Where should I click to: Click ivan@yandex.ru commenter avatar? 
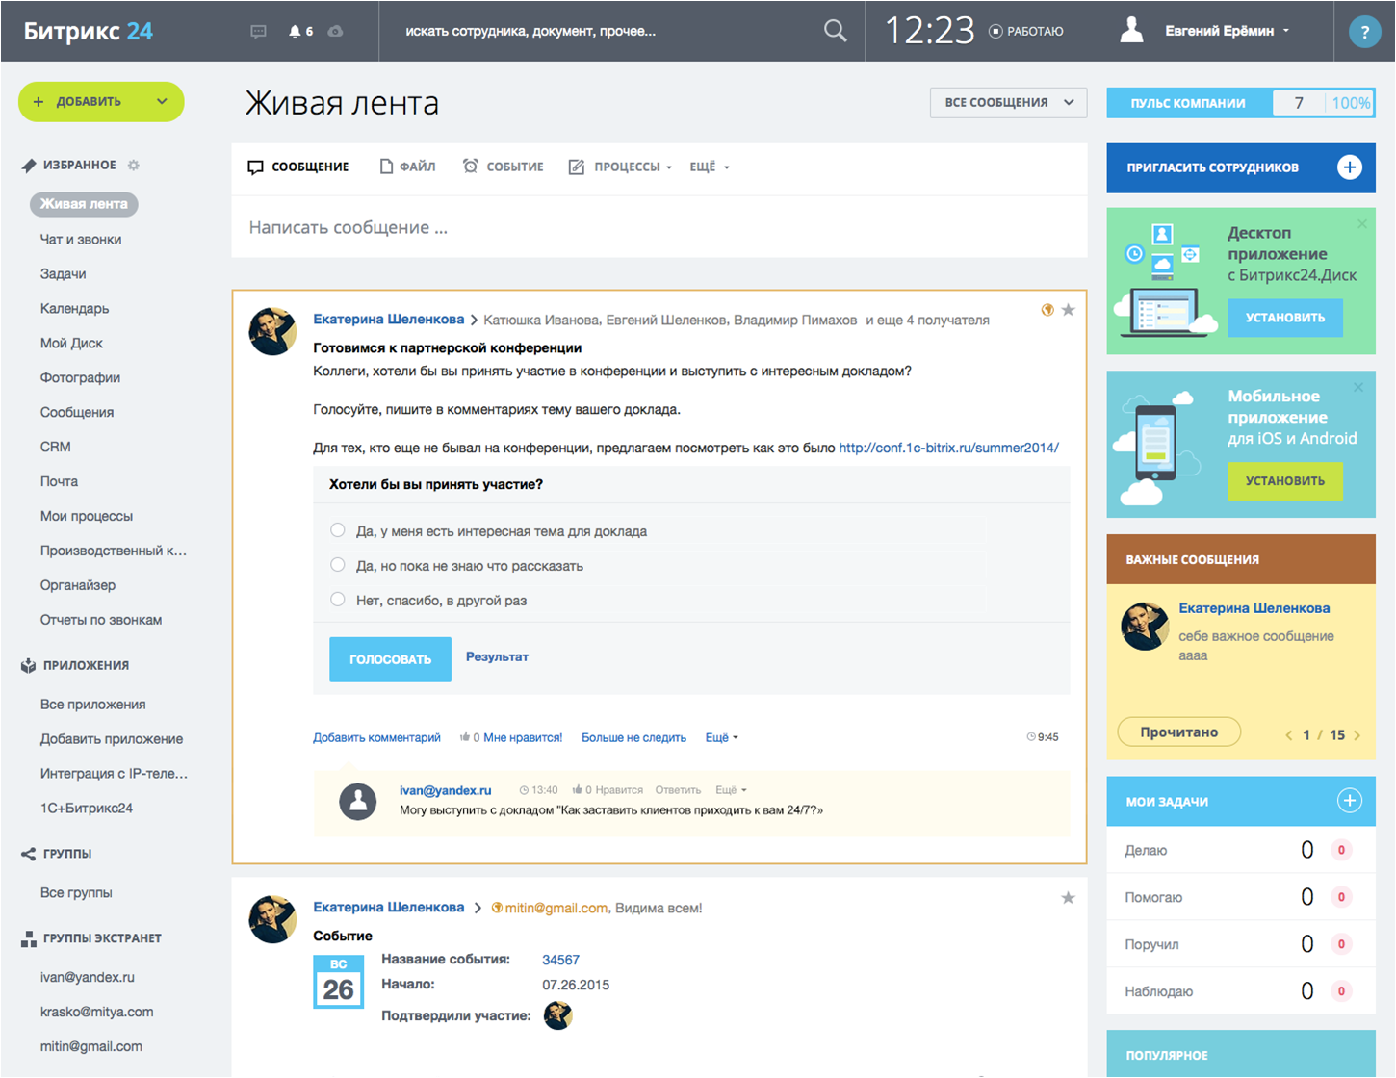pyautogui.click(x=358, y=801)
